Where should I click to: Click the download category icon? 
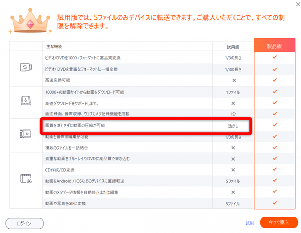26,101
